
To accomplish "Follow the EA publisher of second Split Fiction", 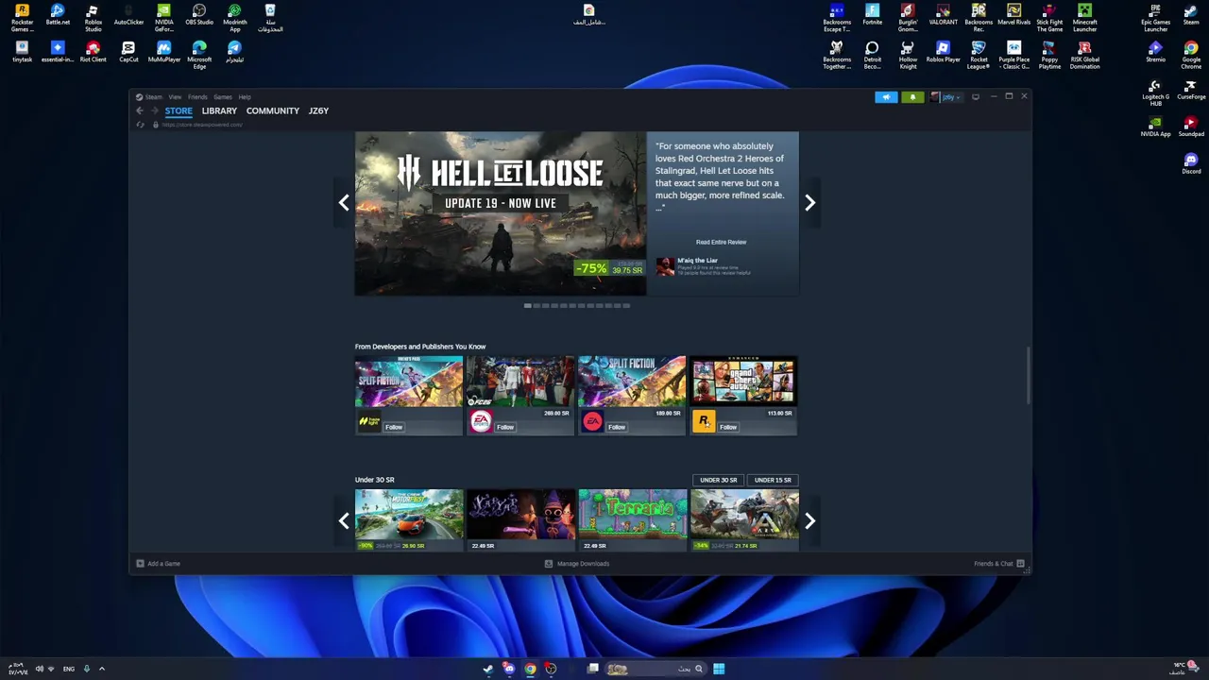I will point(617,427).
